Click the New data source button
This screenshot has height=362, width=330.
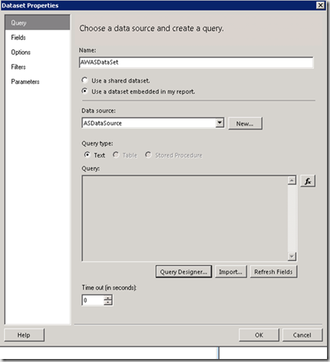[x=245, y=124]
